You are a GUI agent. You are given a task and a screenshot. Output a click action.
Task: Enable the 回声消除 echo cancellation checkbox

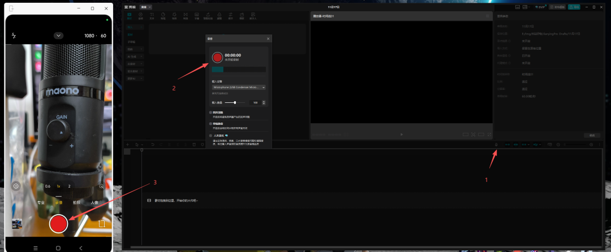(211, 112)
